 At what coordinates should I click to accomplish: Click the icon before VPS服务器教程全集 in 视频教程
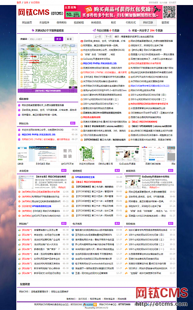(x=73, y=177)
